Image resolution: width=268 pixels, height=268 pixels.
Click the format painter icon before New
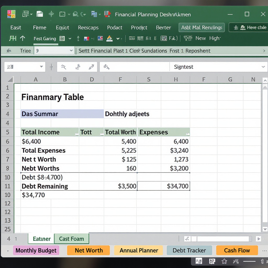click(188, 38)
